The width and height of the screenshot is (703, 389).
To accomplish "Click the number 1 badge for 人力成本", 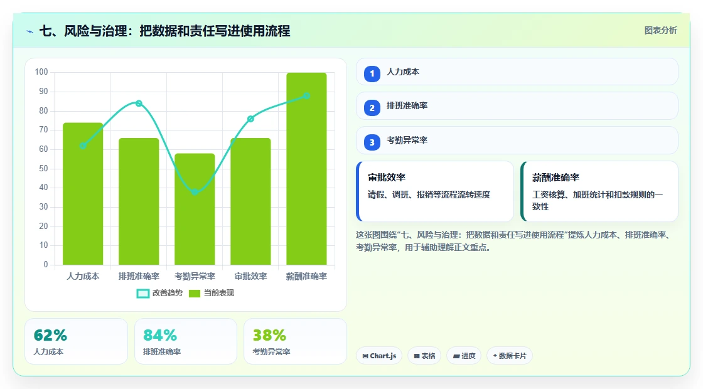I will pos(372,74).
